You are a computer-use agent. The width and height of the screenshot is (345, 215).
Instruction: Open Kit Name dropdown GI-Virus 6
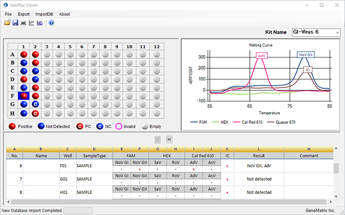tap(316, 32)
